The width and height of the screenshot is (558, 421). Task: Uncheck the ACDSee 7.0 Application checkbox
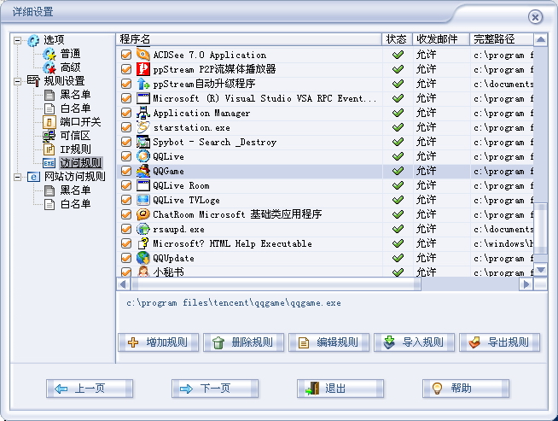click(x=126, y=55)
